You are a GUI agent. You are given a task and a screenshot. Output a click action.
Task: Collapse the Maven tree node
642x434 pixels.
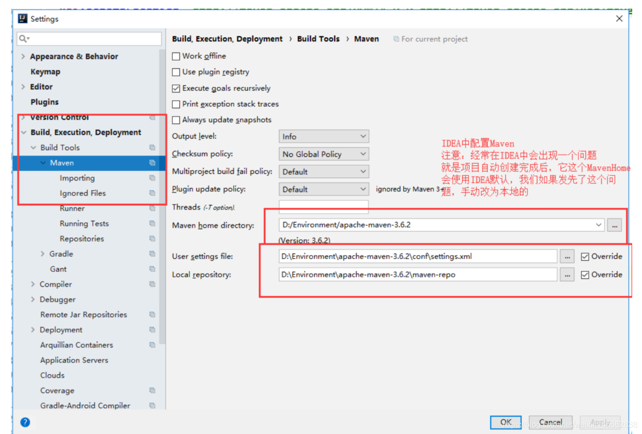point(43,163)
